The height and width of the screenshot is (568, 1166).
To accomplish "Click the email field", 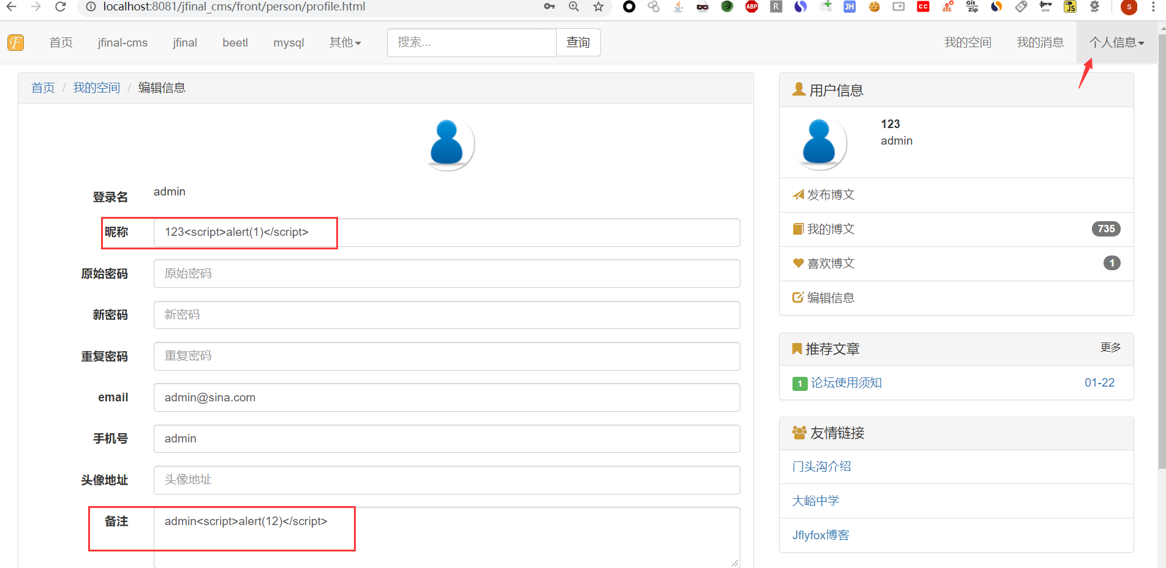I will coord(446,397).
